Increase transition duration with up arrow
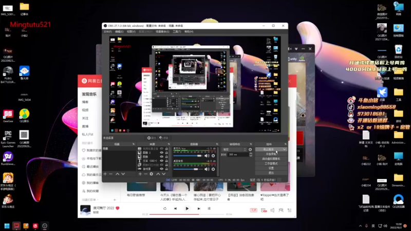 [x=251, y=153]
